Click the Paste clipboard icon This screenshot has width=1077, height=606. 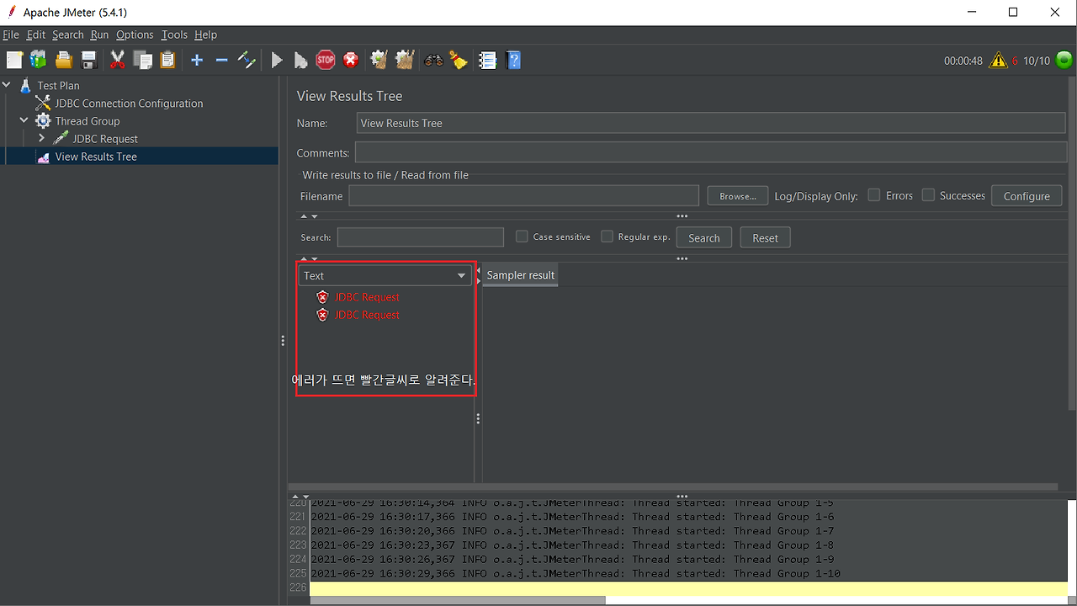tap(168, 60)
